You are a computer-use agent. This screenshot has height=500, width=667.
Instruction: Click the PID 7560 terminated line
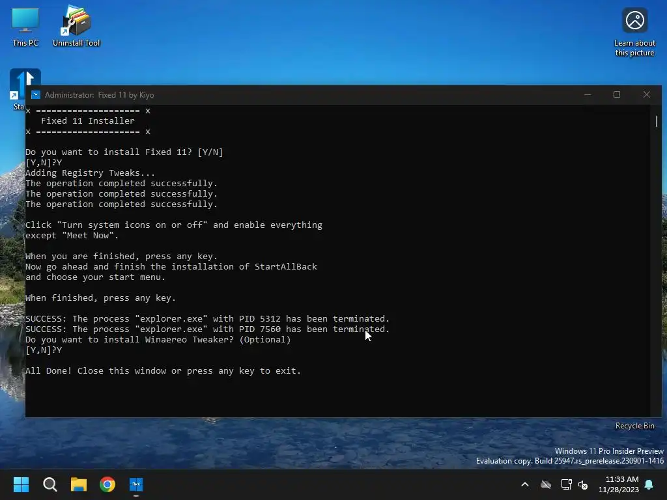click(208, 329)
